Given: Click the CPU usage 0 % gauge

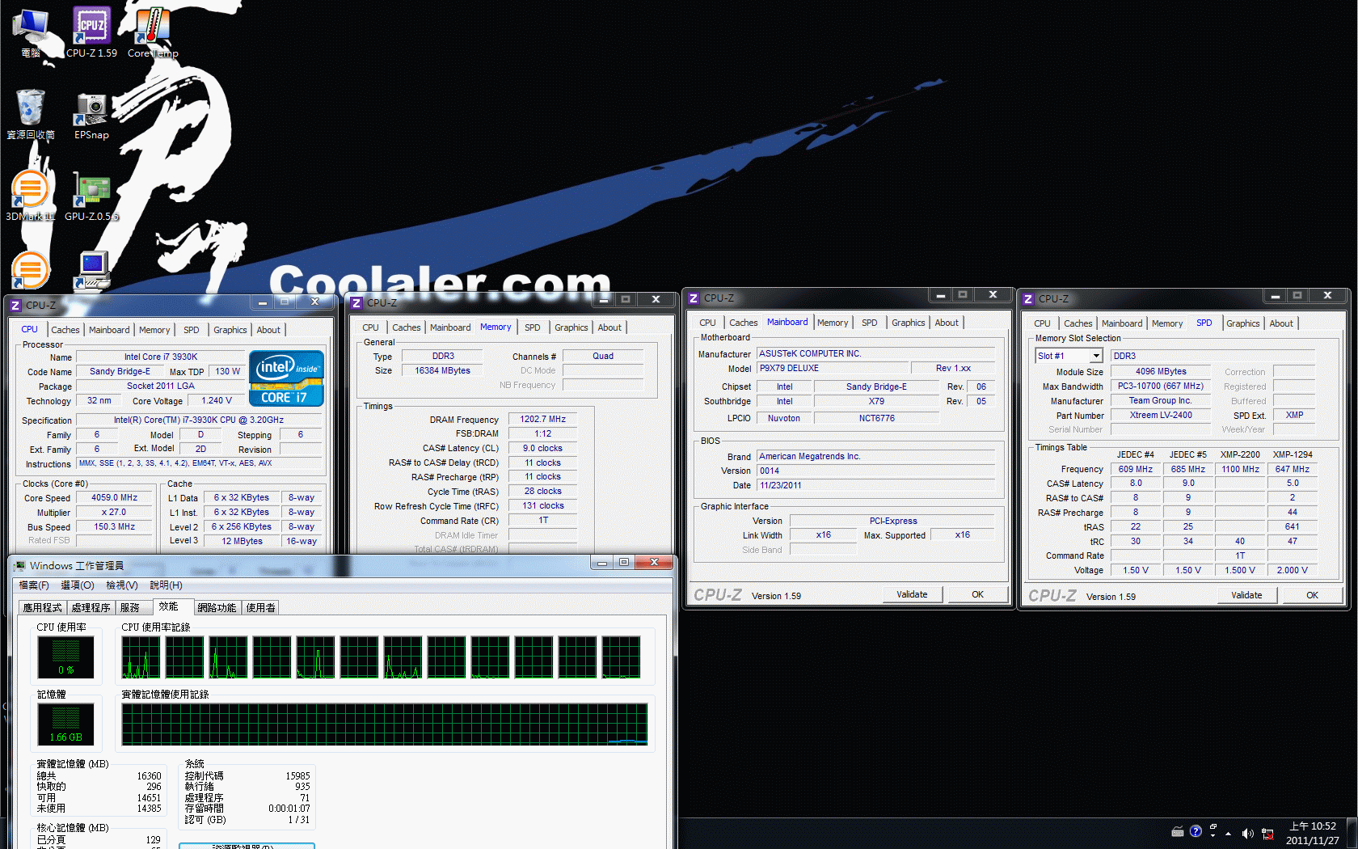Looking at the screenshot, I should point(65,657).
